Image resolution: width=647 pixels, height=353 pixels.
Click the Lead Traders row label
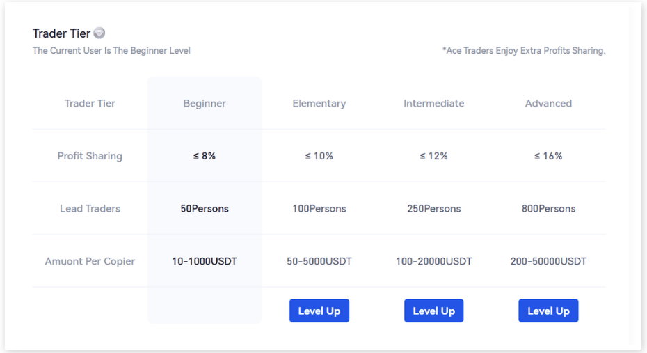click(90, 208)
